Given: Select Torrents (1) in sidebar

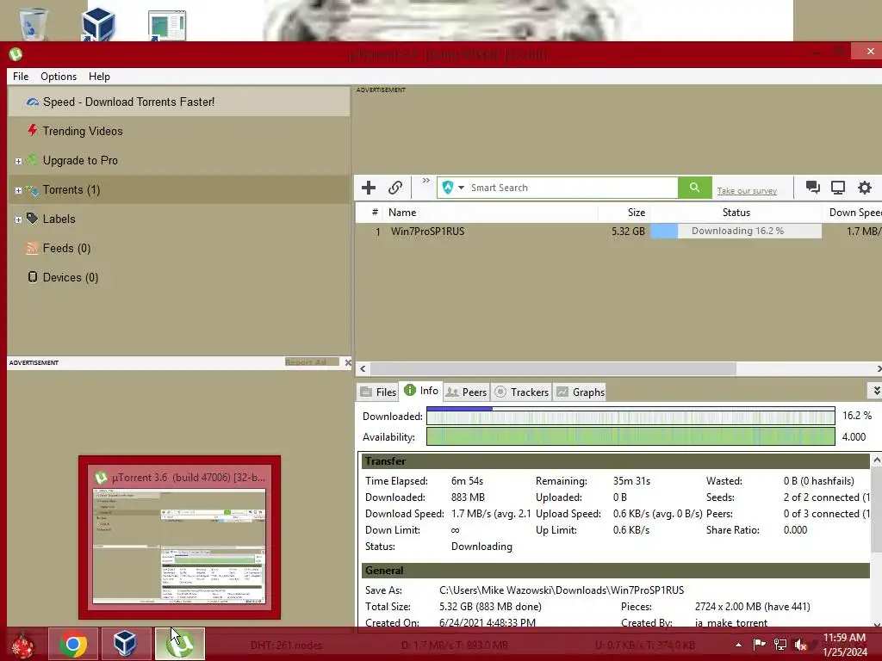Looking at the screenshot, I should tap(179, 189).
